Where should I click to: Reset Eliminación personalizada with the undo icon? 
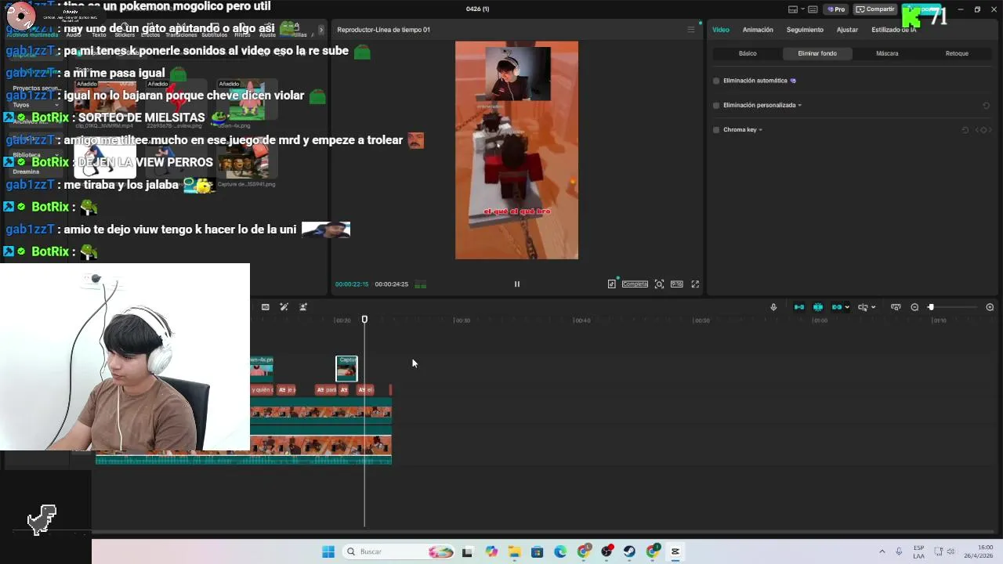pos(986,105)
